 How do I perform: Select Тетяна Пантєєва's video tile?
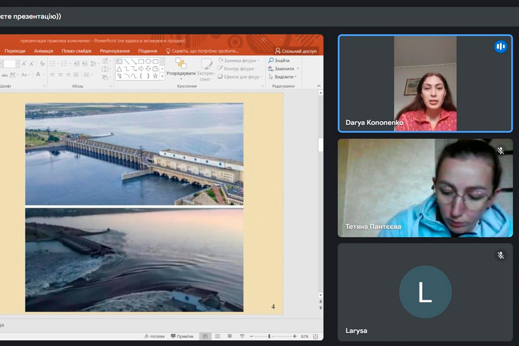coord(425,187)
